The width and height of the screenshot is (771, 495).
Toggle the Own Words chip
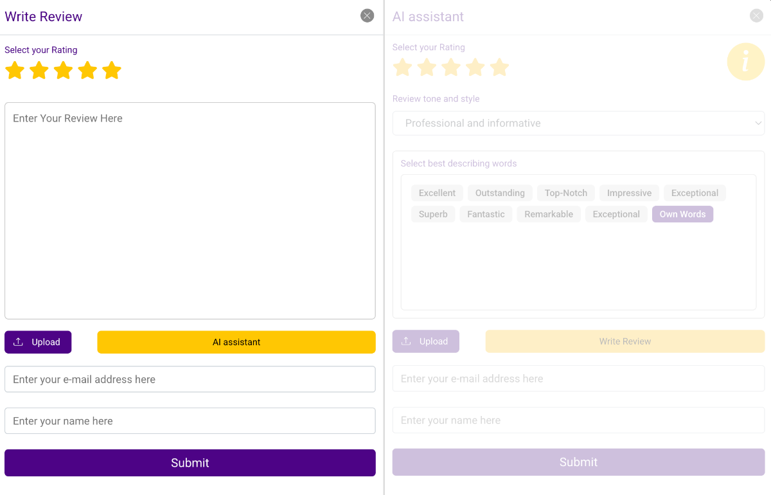click(682, 214)
